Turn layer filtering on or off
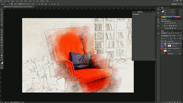This screenshot has width=183, height=103. (x=181, y=33)
